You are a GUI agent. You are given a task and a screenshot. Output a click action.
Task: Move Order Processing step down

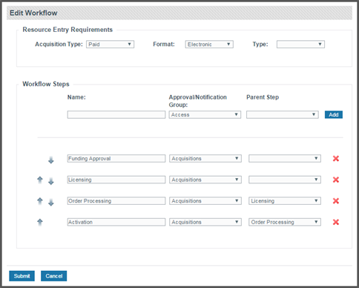click(51, 203)
